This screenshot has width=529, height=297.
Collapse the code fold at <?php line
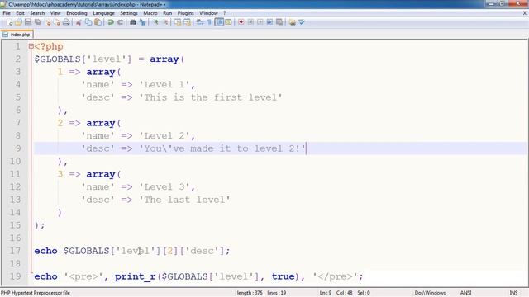(31, 46)
